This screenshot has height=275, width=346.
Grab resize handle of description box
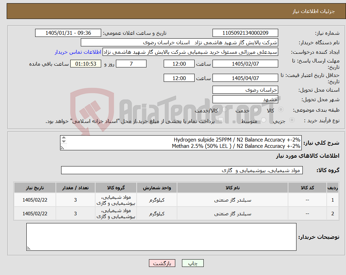[63, 148]
